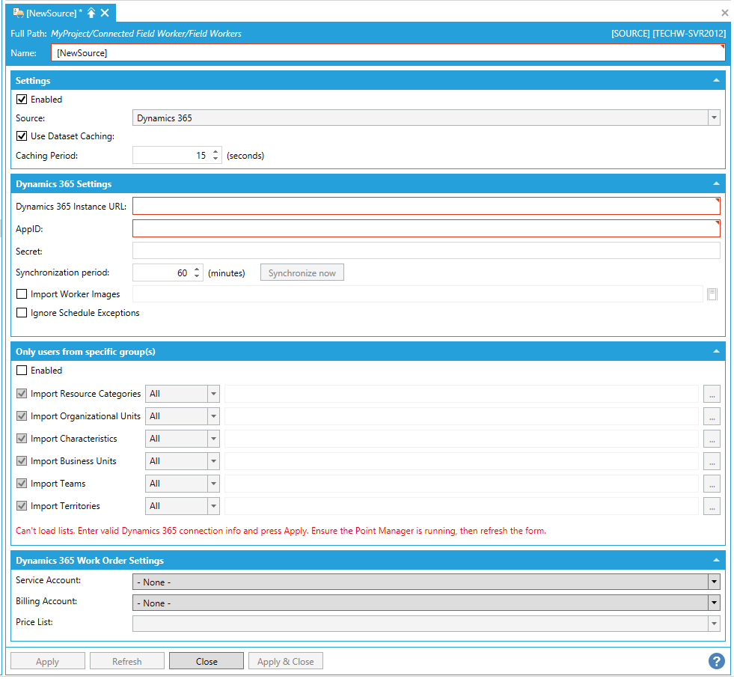Expand the Service Account dropdown

coord(426,582)
